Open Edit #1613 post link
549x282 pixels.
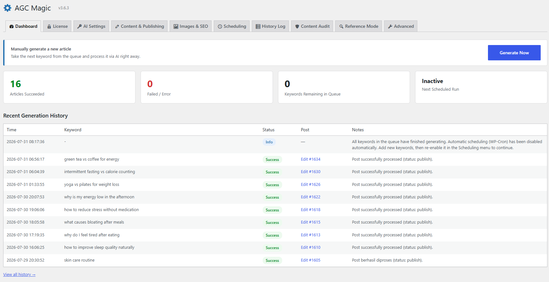pyautogui.click(x=311, y=235)
